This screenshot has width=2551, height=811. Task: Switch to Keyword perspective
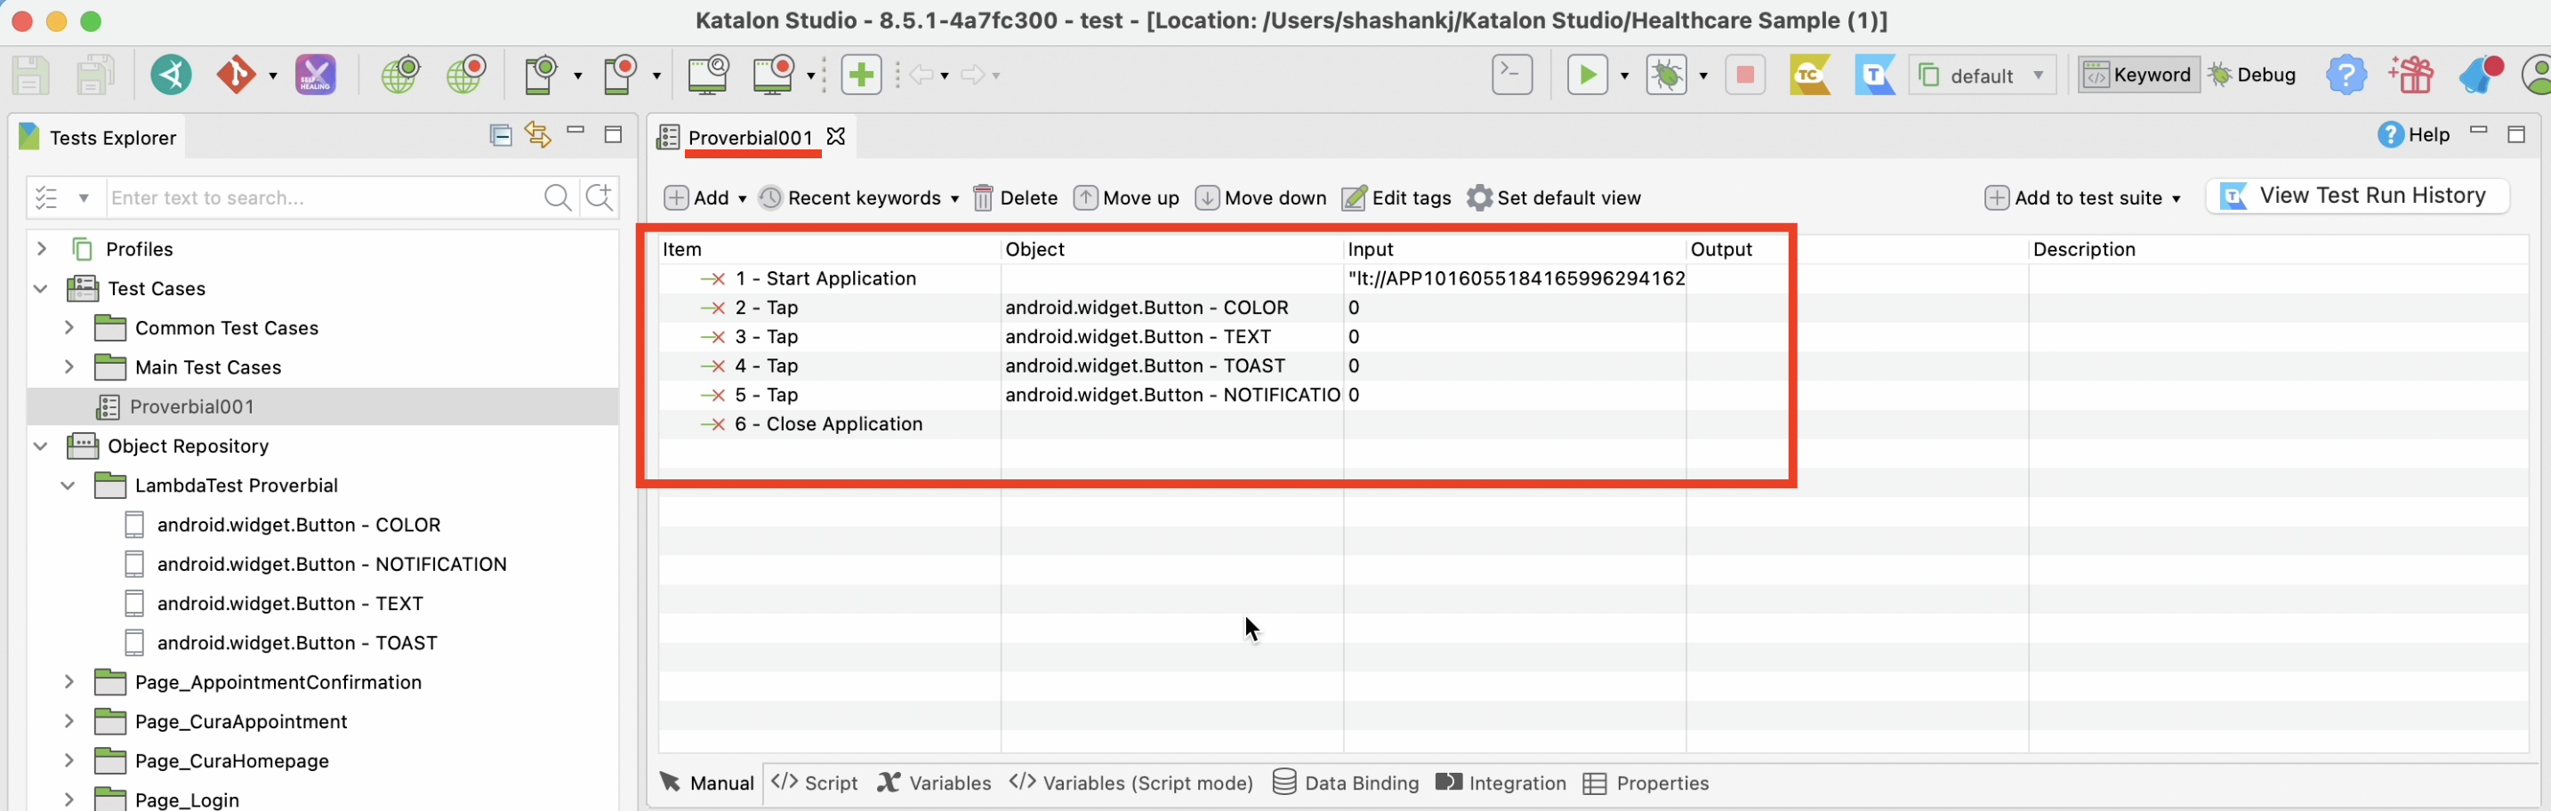tap(2138, 76)
